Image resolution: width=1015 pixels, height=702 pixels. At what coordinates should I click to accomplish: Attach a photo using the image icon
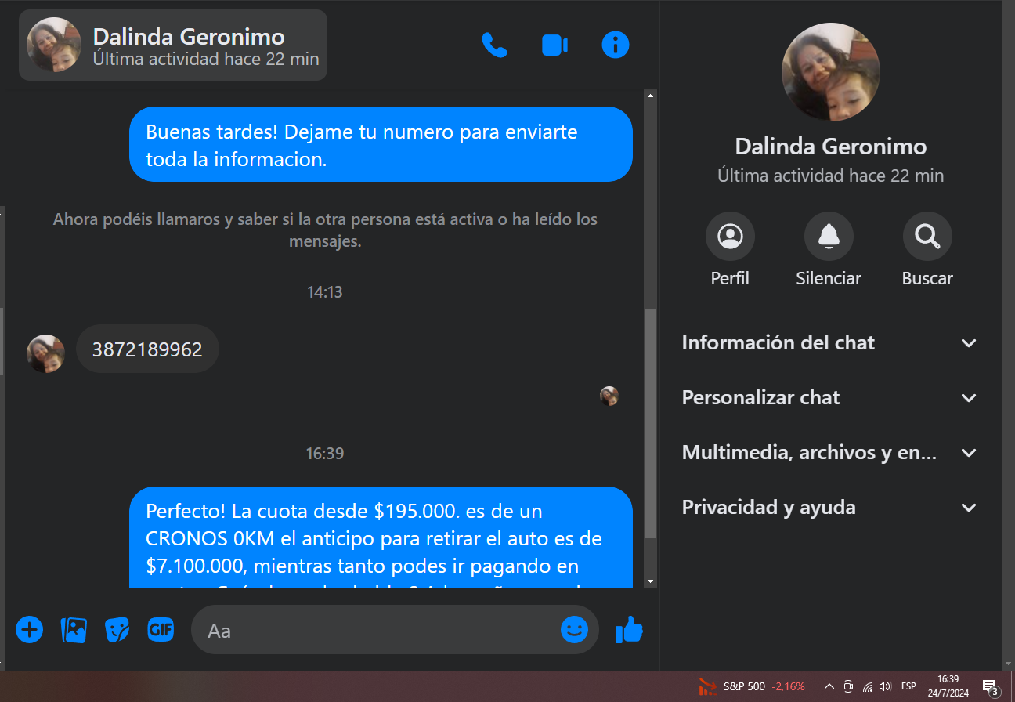pyautogui.click(x=74, y=629)
